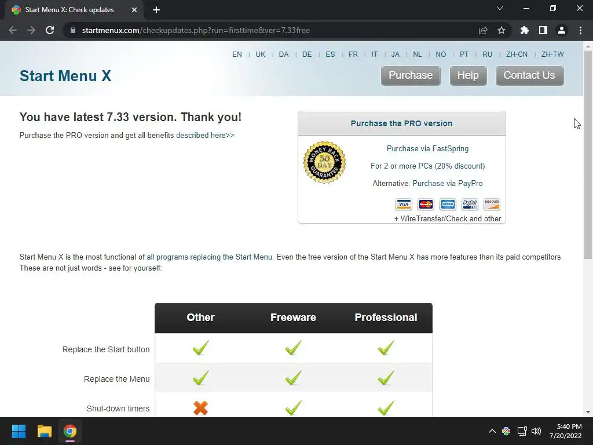Go back with the back arrow
Viewport: 593px width, 445px height.
pyautogui.click(x=13, y=30)
